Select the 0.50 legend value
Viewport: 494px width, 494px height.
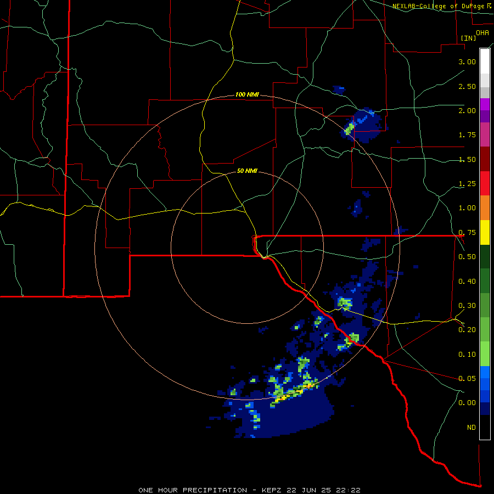pyautogui.click(x=467, y=257)
